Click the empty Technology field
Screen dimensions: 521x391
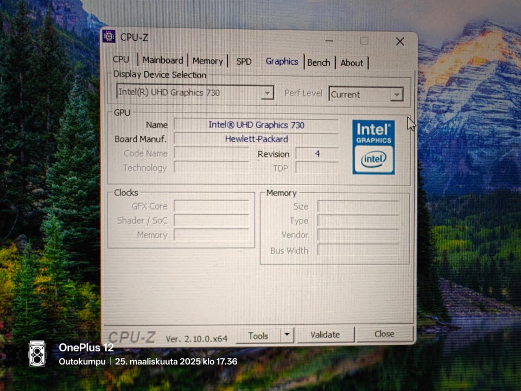tap(211, 168)
